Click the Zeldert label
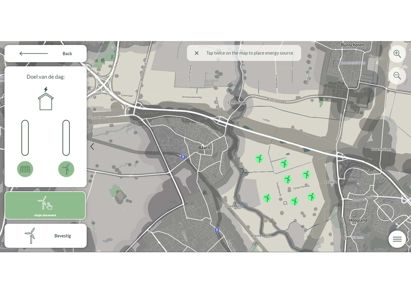This screenshot has height=290, width=411. pos(331,182)
